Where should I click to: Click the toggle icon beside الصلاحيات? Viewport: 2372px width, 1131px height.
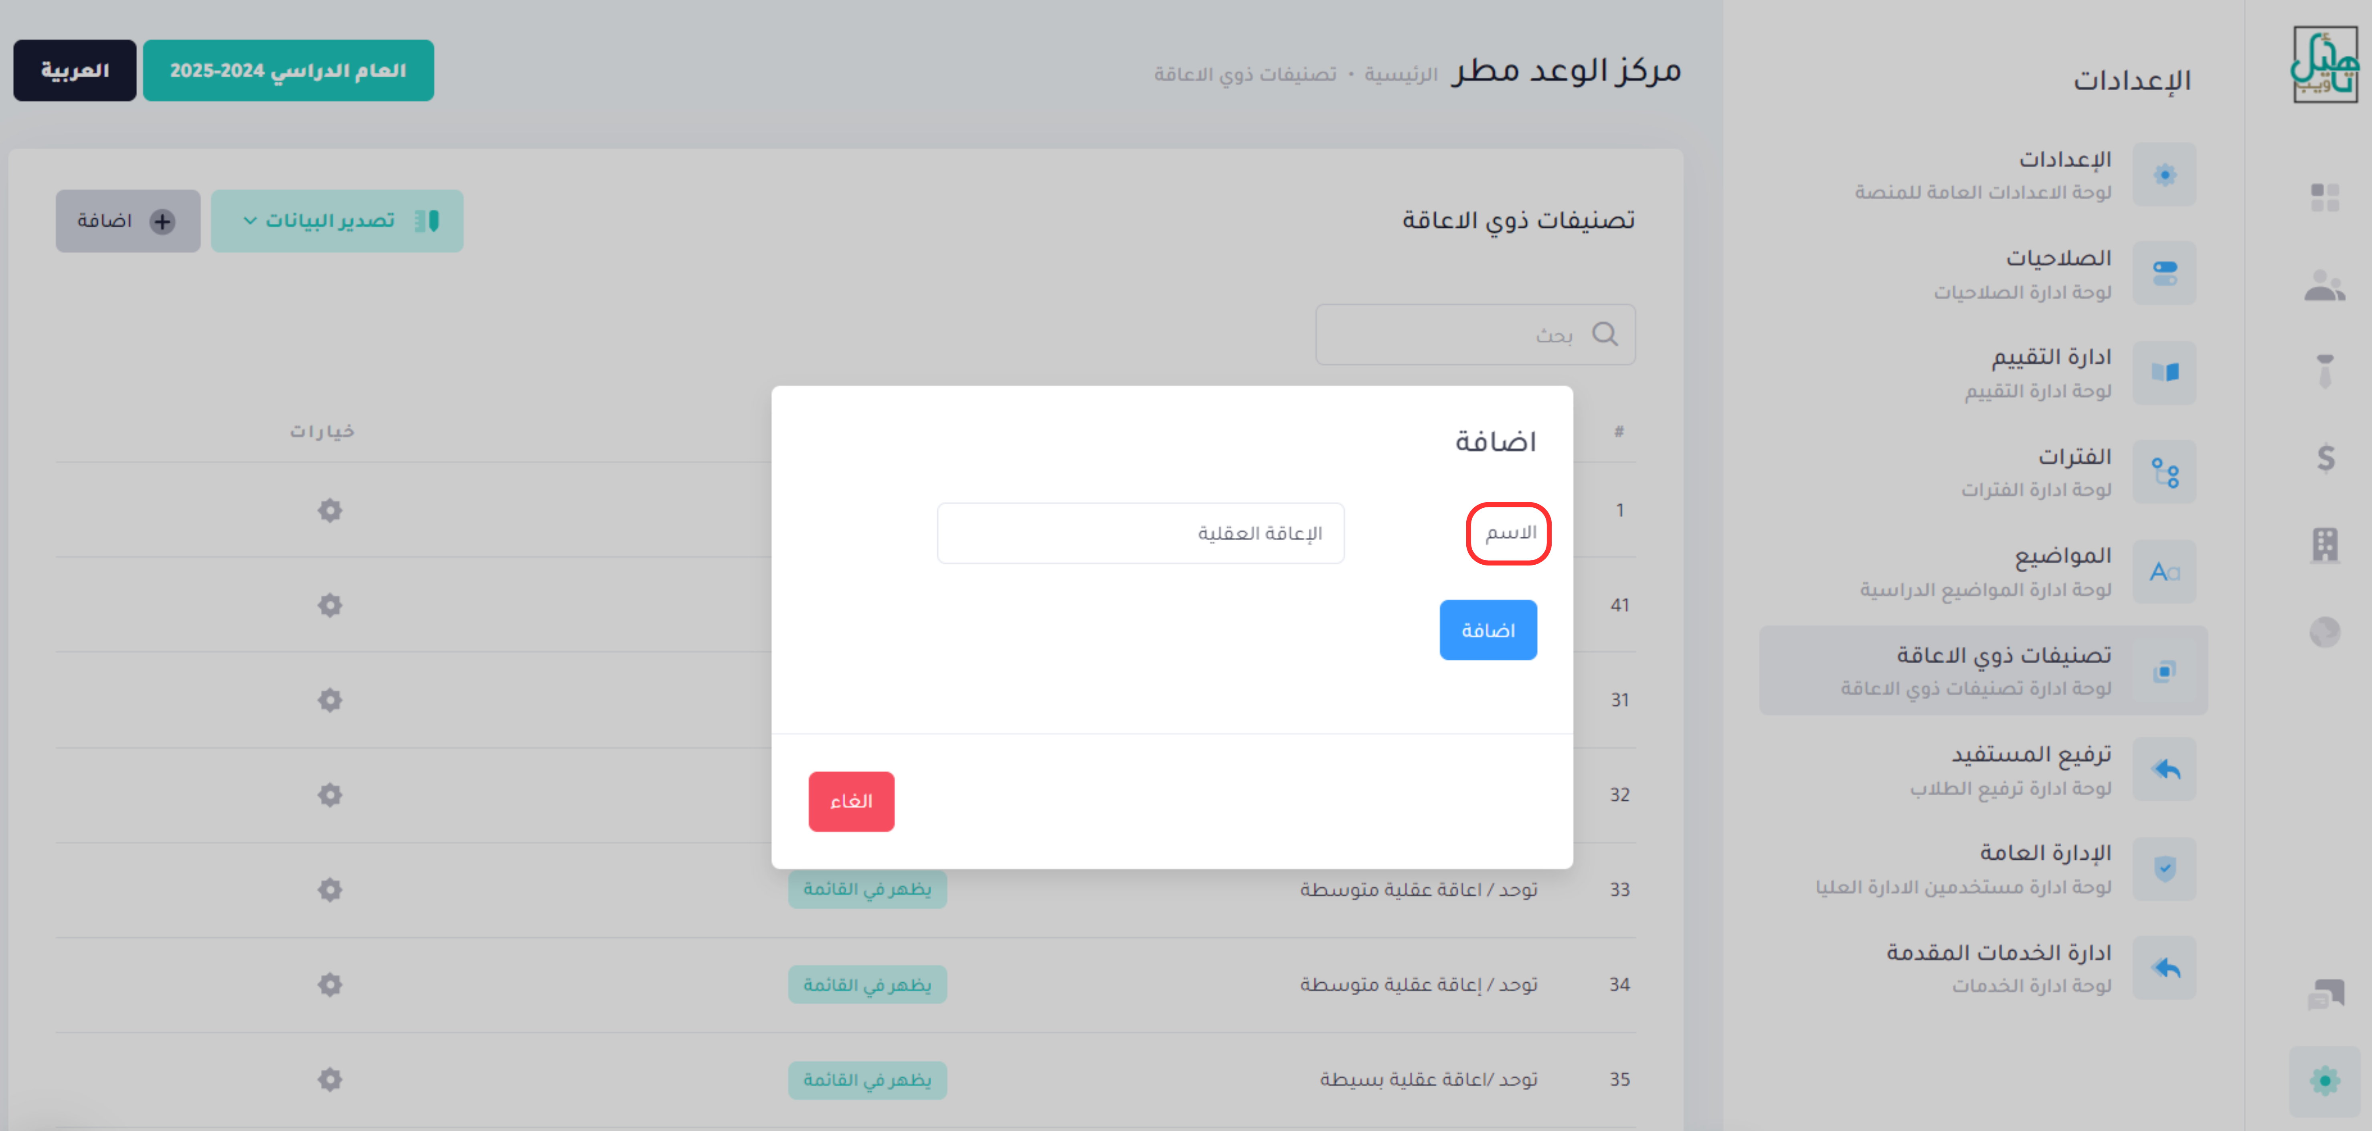click(x=2165, y=273)
